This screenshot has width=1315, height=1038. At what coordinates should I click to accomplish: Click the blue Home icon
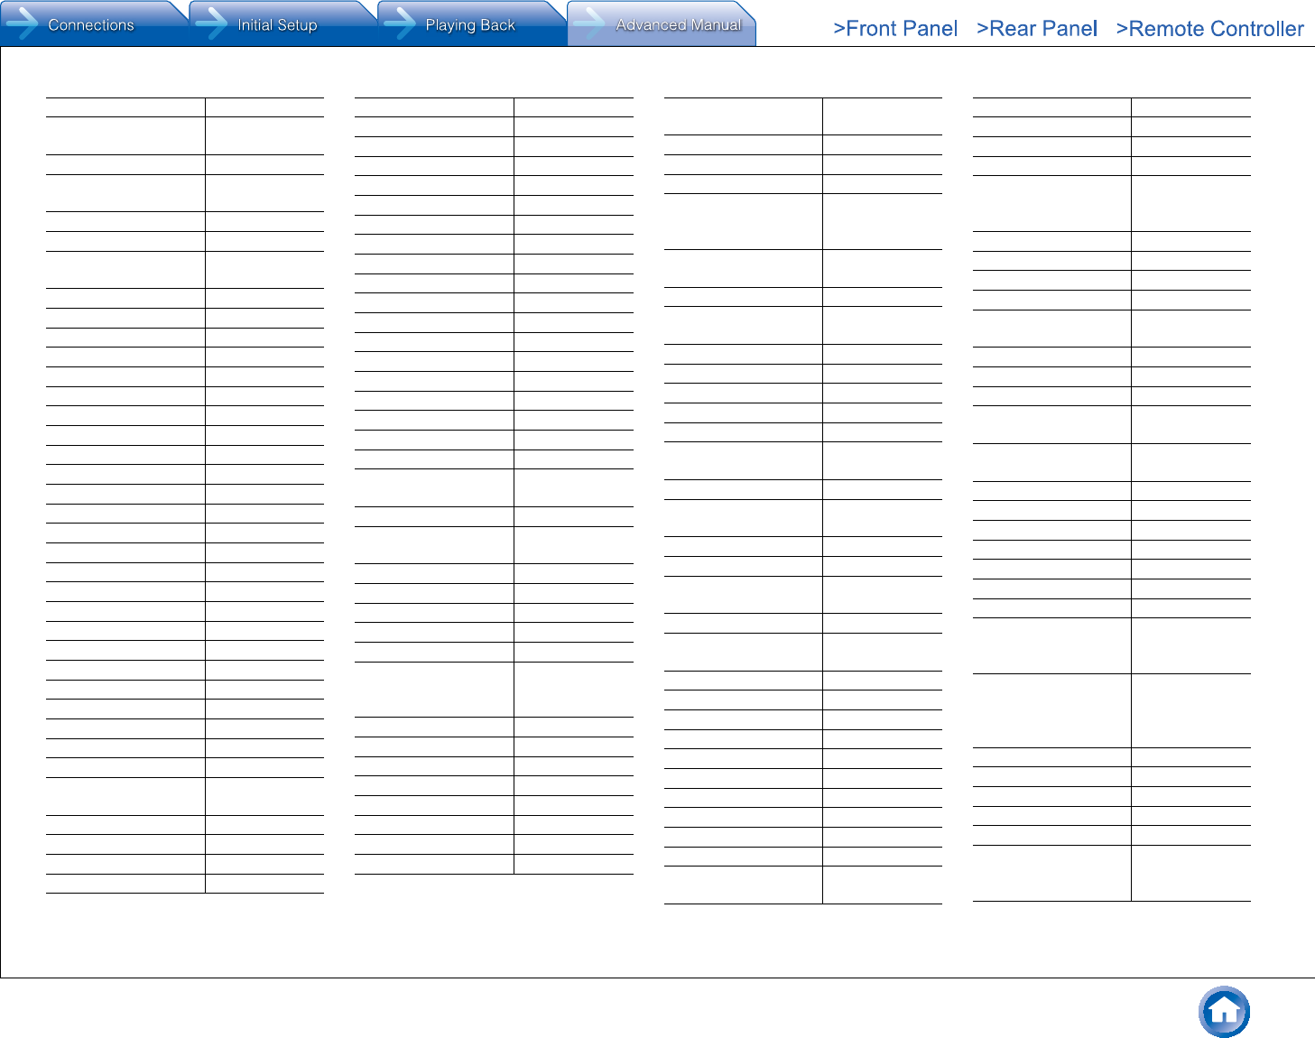pyautogui.click(x=1224, y=1012)
